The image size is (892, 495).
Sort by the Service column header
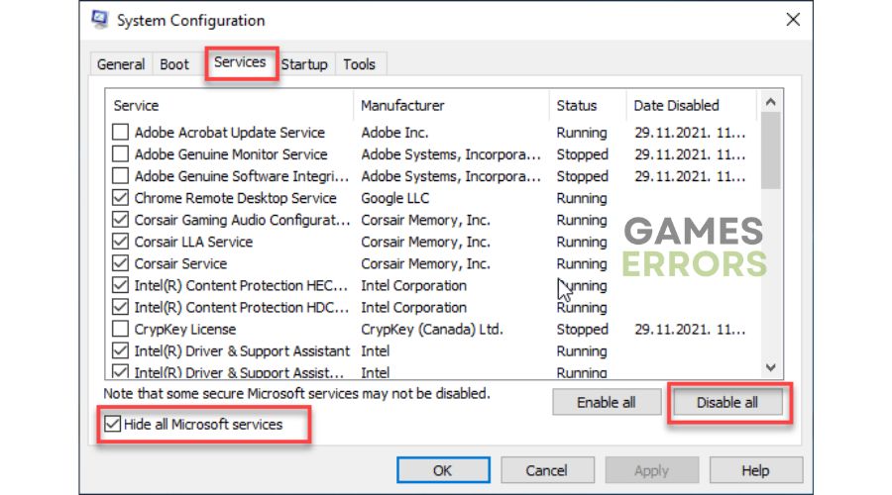click(x=229, y=105)
